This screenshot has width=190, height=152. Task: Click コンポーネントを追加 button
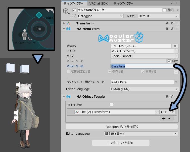(x=121, y=143)
